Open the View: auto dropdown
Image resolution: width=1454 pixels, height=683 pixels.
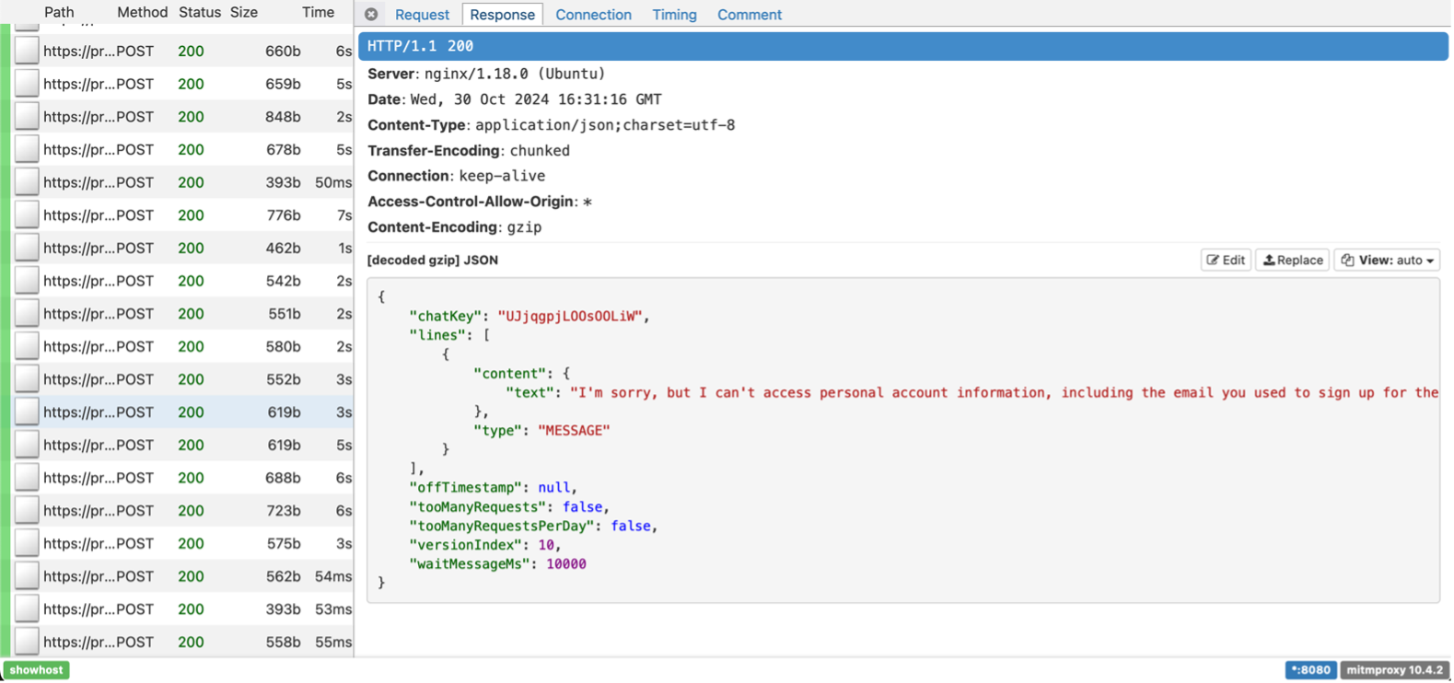tap(1387, 260)
